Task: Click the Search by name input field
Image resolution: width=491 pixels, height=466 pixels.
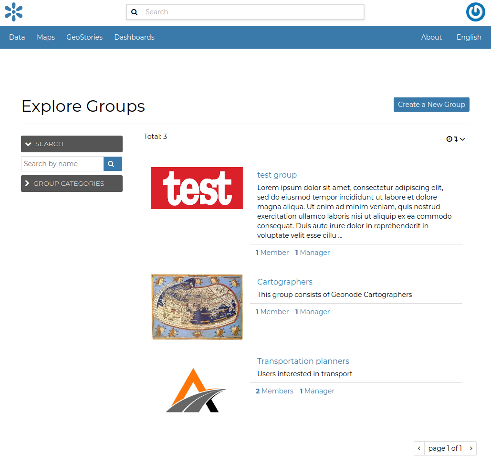Action: (62, 163)
